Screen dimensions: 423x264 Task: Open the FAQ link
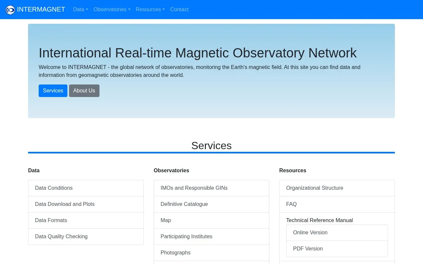pos(337,204)
